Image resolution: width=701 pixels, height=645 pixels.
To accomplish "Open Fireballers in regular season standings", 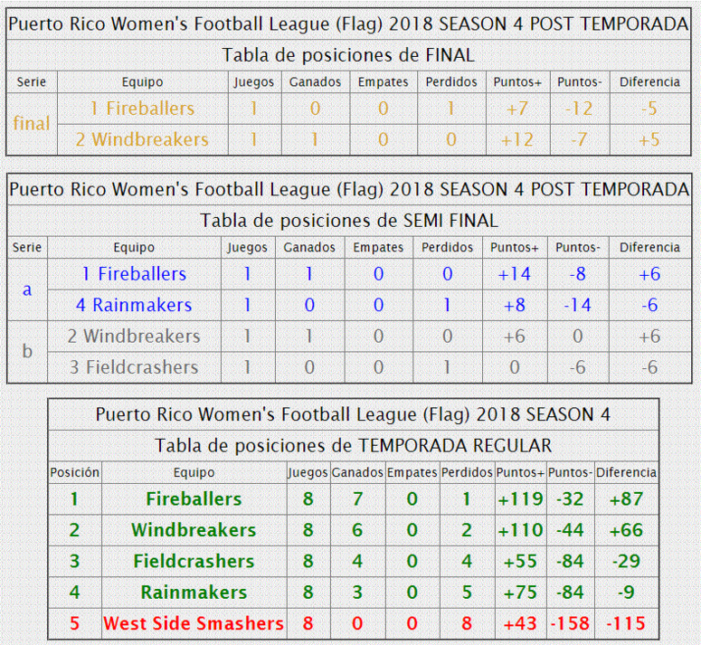I will pos(194,498).
